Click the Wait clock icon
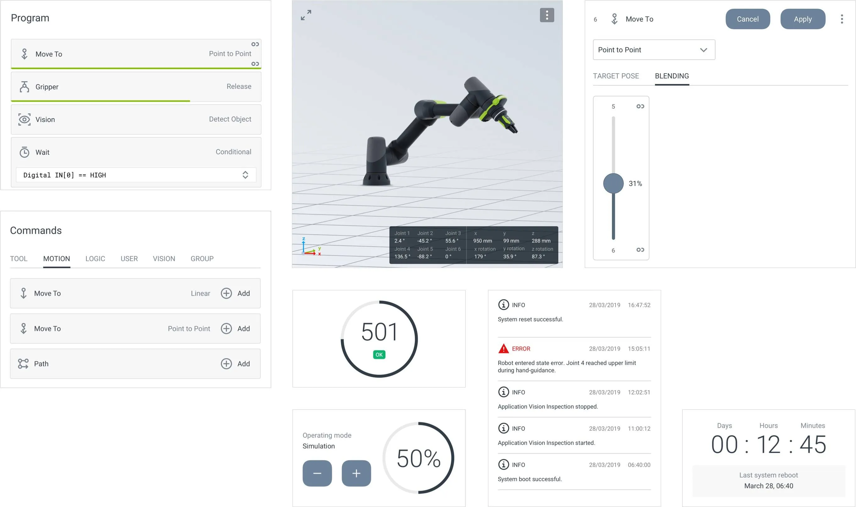Image resolution: width=856 pixels, height=507 pixels. point(24,152)
